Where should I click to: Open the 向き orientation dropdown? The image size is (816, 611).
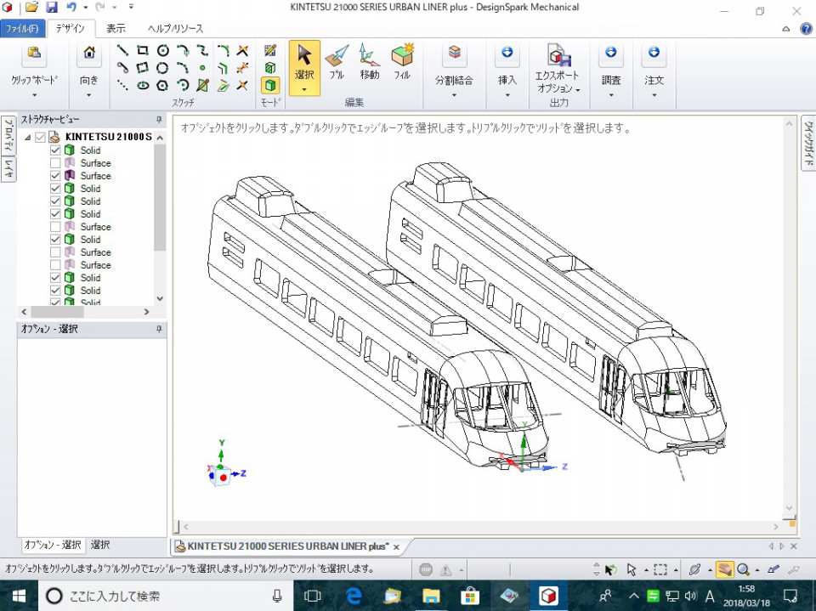[89, 95]
